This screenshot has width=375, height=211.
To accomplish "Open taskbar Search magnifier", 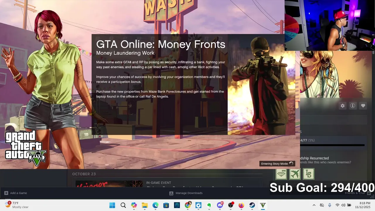I will (x=123, y=205).
